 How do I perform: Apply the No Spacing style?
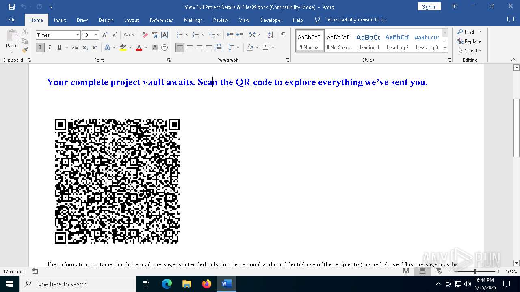pos(339,41)
